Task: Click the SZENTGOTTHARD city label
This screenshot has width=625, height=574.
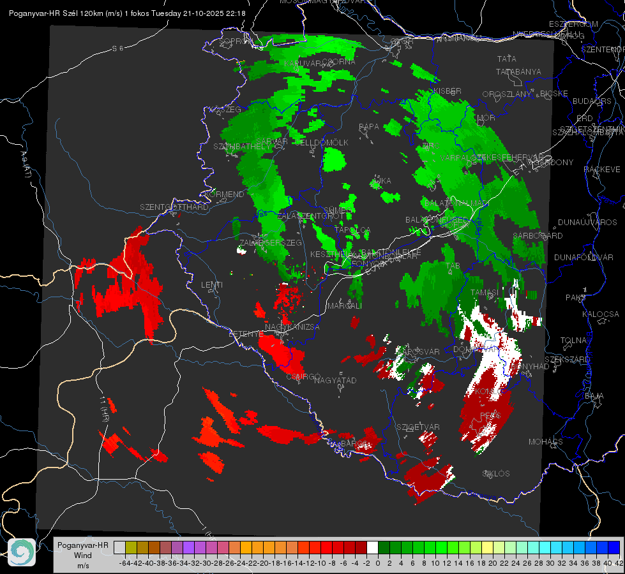Action: pyautogui.click(x=174, y=207)
